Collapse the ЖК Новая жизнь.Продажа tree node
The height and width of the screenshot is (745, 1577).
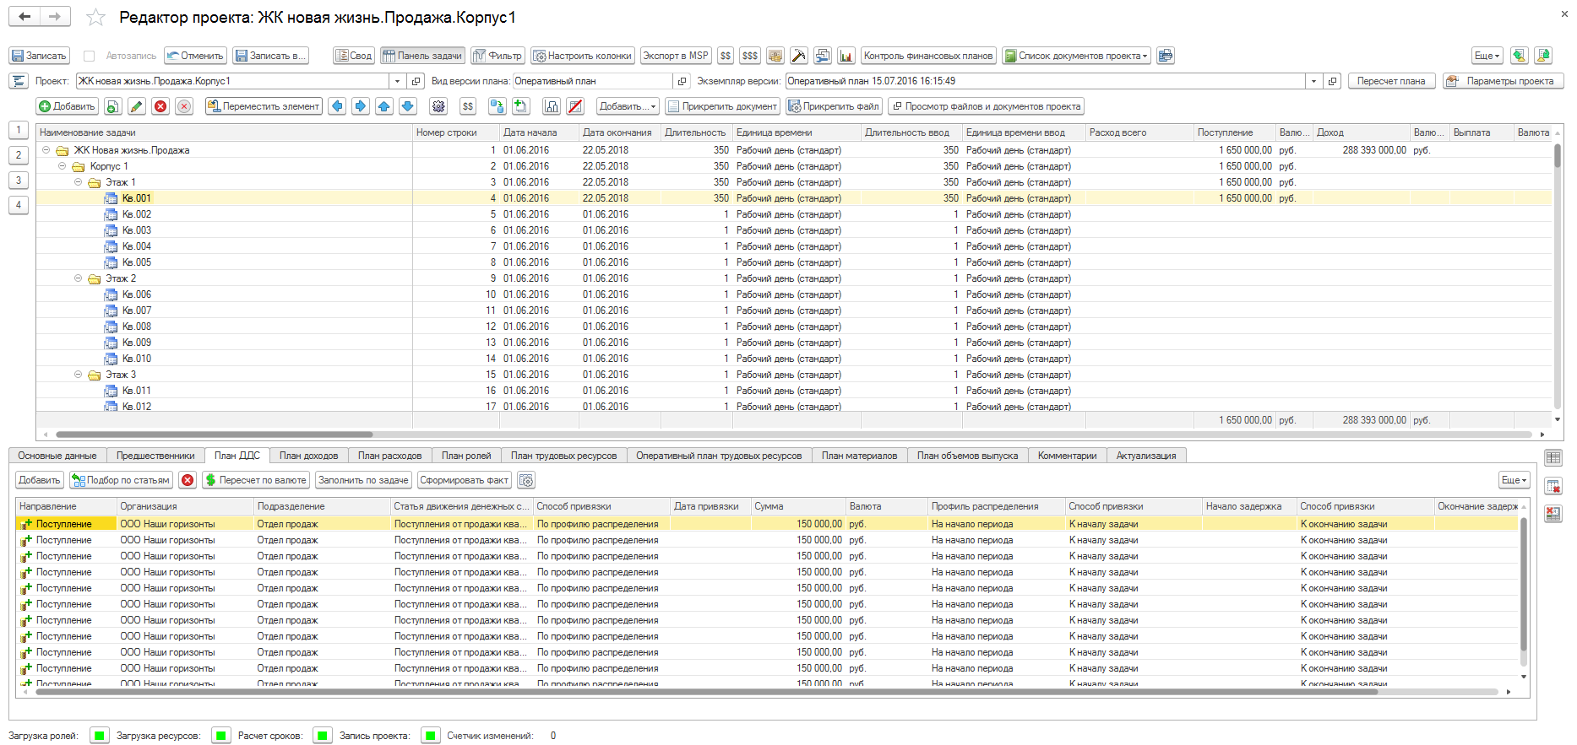click(x=46, y=150)
